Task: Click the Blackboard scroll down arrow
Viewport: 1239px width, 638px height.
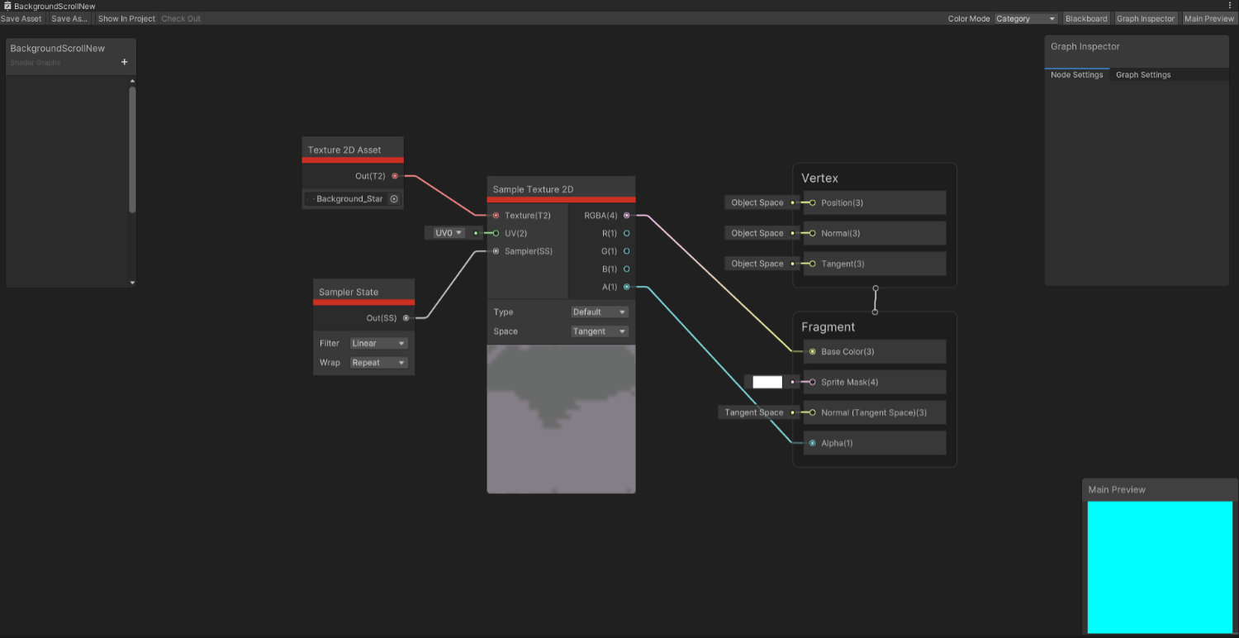Action: pyautogui.click(x=132, y=283)
